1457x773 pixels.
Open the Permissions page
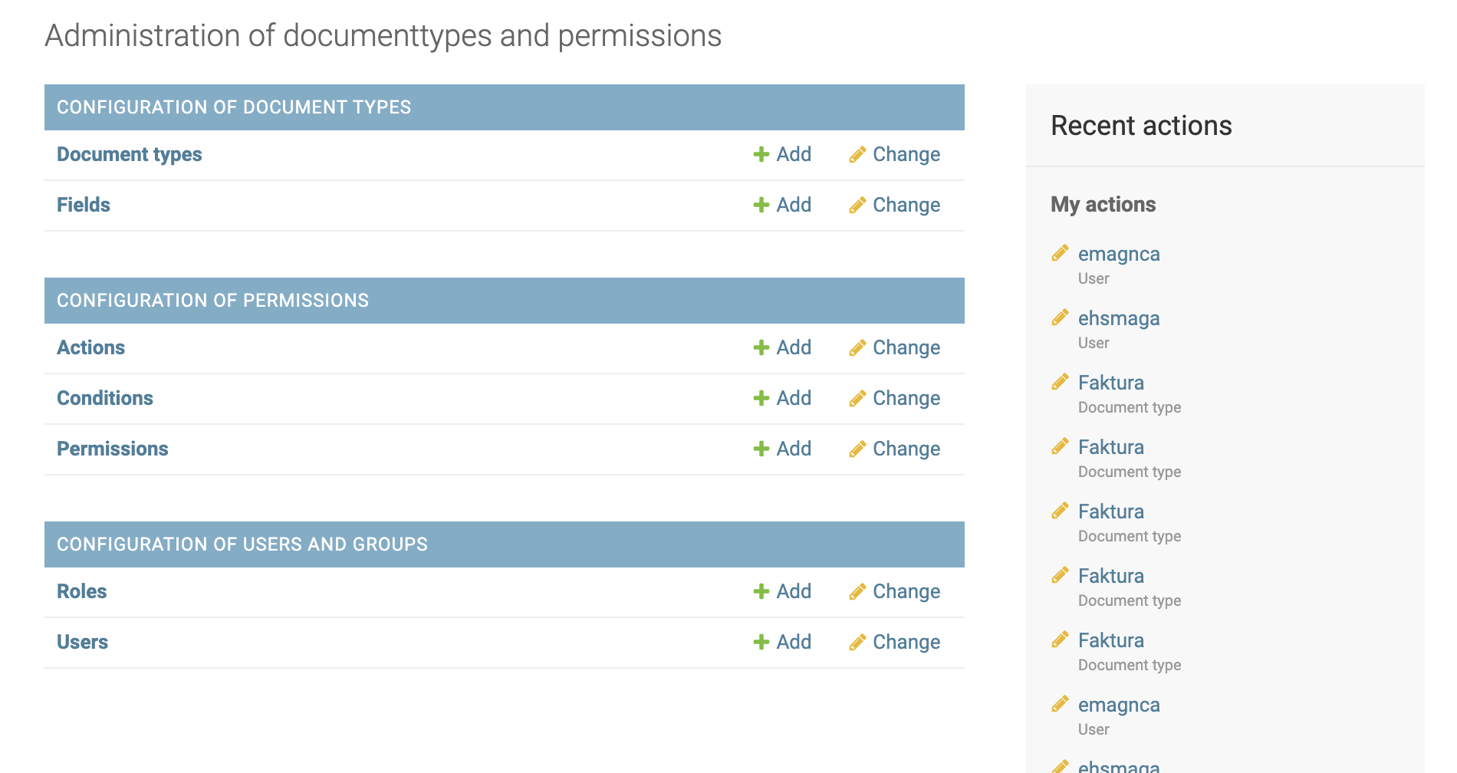pos(113,449)
